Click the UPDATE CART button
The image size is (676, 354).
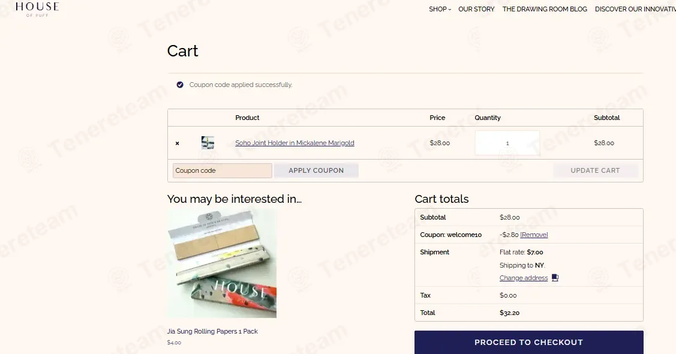pyautogui.click(x=596, y=170)
